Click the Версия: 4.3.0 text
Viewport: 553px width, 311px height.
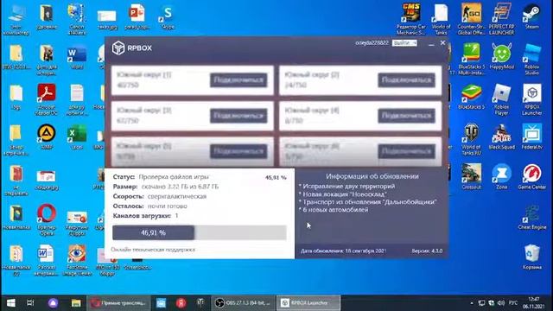(427, 251)
